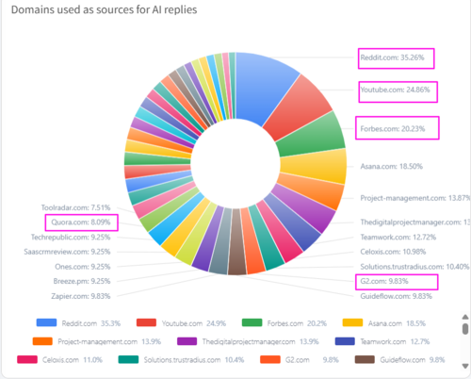The height and width of the screenshot is (379, 471).
Task: Click the yellow Asana.com legend swatch
Action: [352, 322]
